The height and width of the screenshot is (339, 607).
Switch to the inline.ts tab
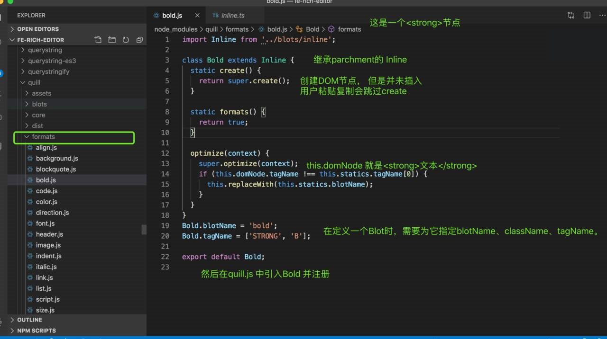click(233, 16)
